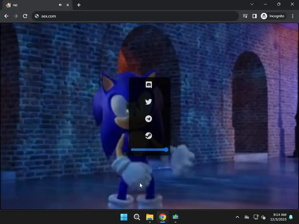Open the tab search dropdown arrow

pos(252,4)
